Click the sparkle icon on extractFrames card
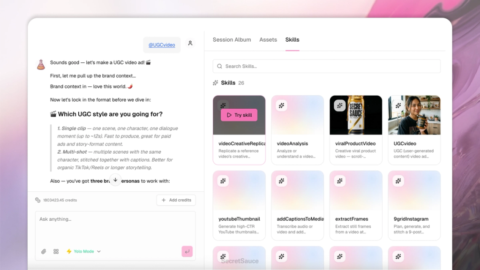480x270 pixels. coord(340,180)
